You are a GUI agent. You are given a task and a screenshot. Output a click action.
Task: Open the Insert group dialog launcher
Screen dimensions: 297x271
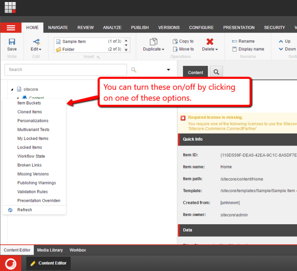[98, 57]
